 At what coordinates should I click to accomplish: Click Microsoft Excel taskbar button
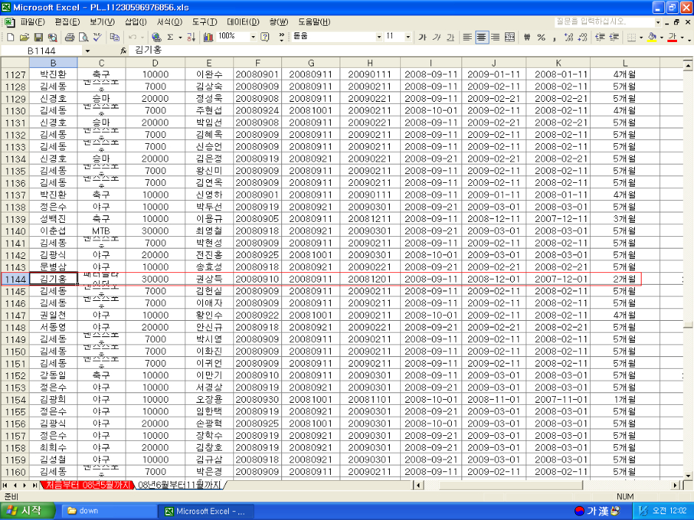tap(206, 511)
